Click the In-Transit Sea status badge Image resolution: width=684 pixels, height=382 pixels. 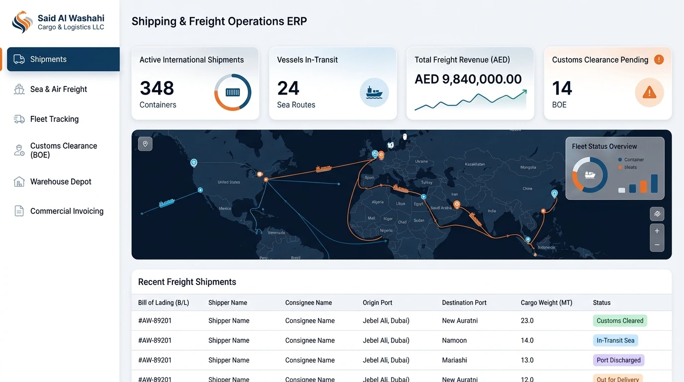coord(615,341)
